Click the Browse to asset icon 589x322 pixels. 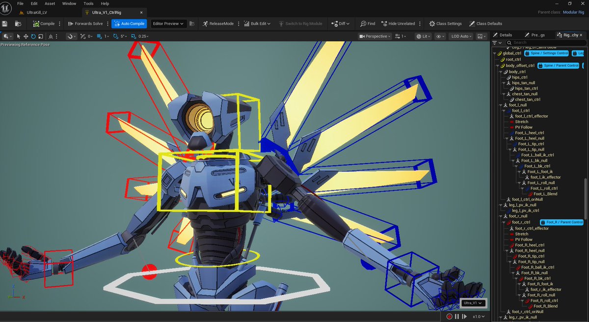point(18,24)
